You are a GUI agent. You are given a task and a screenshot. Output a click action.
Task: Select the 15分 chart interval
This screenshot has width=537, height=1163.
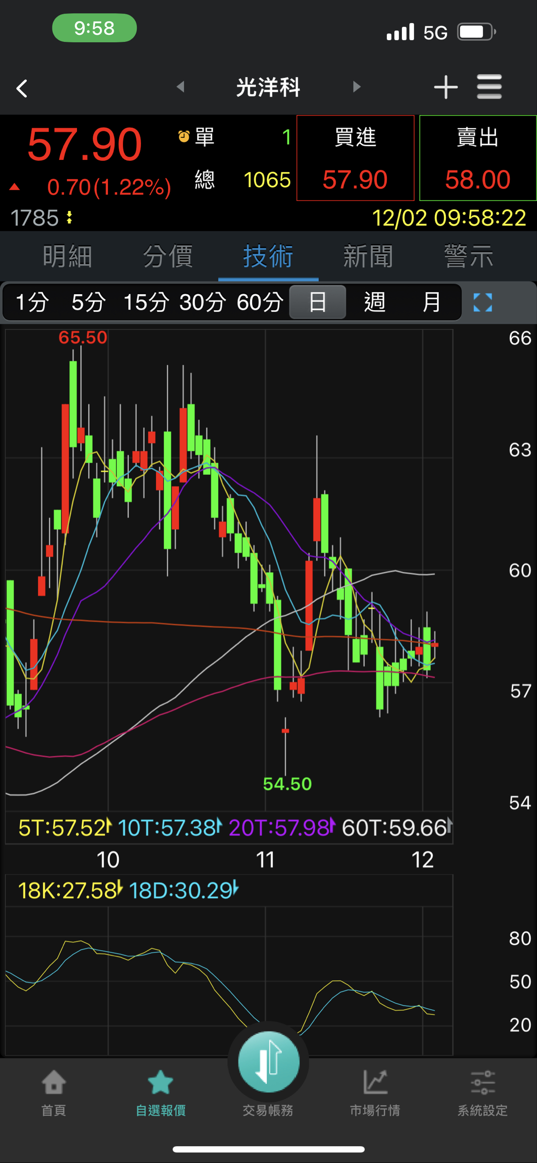click(x=146, y=302)
